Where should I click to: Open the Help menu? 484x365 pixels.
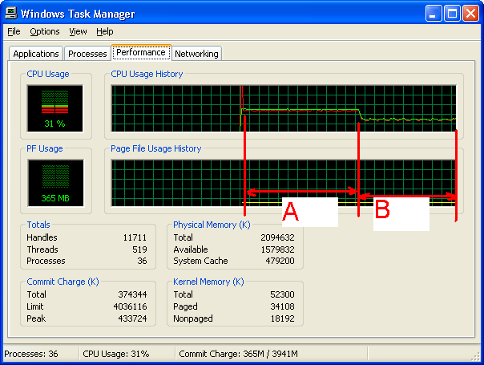pyautogui.click(x=105, y=31)
